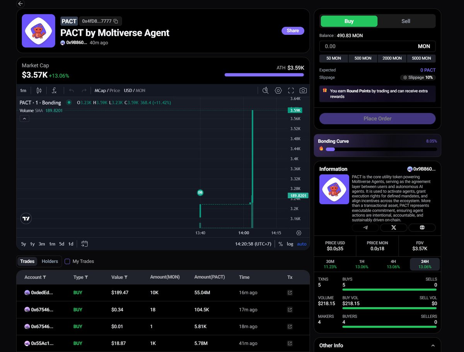Focus the MON amount input field
The image size is (464, 352).
click(377, 46)
